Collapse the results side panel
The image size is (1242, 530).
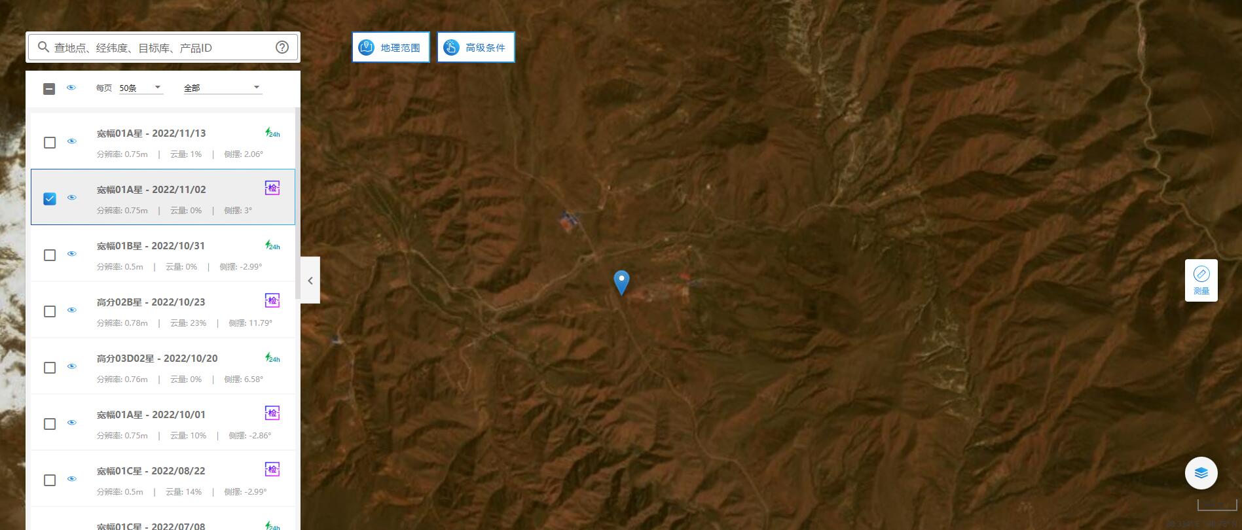click(310, 281)
